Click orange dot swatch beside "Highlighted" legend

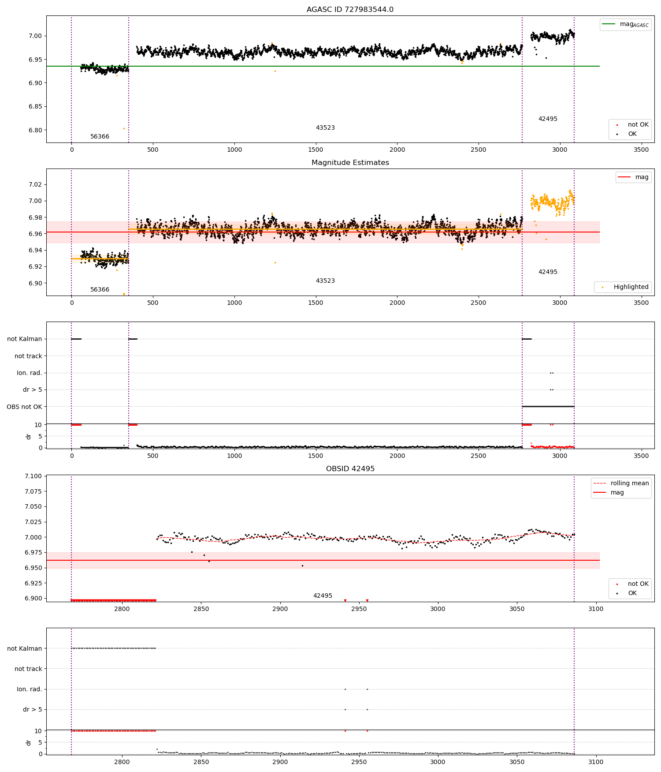(x=602, y=287)
